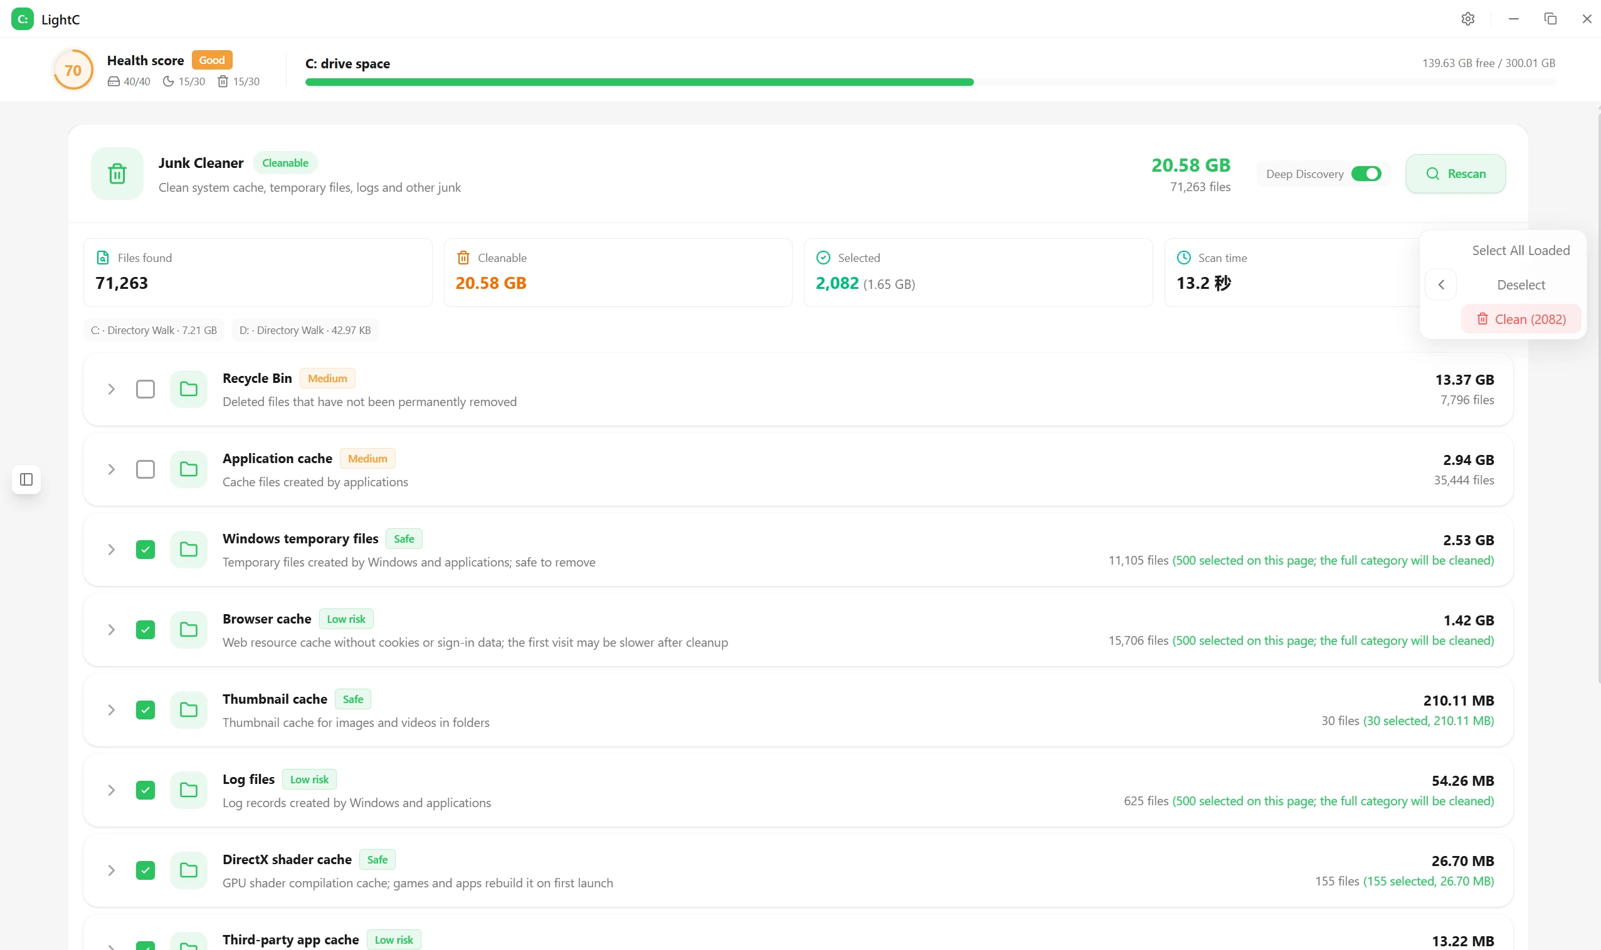Click the Junk Cleaner trash icon
The height and width of the screenshot is (950, 1601).
(117, 174)
